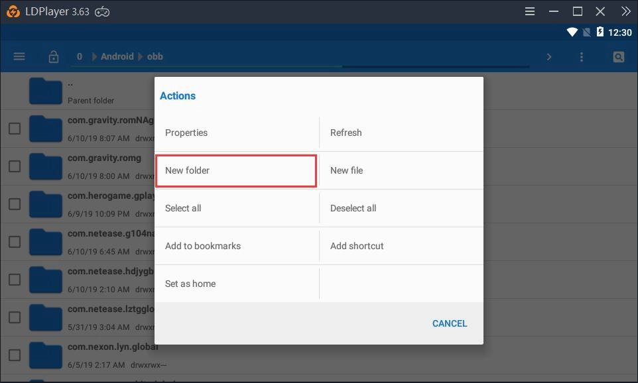Open the file search with the magnifier icon

tap(618, 56)
